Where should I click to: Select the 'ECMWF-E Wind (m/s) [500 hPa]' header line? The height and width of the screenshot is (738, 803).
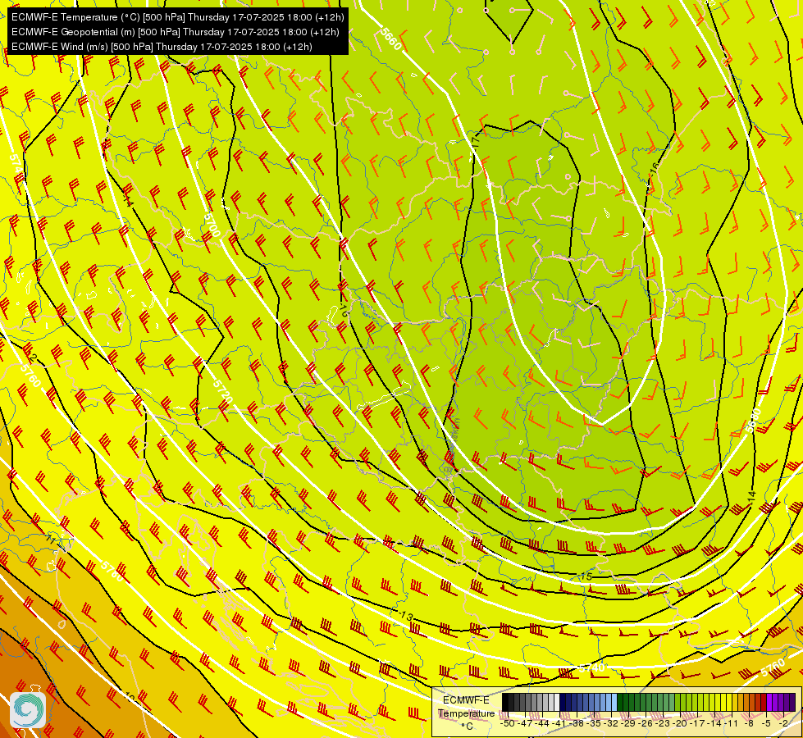click(162, 47)
